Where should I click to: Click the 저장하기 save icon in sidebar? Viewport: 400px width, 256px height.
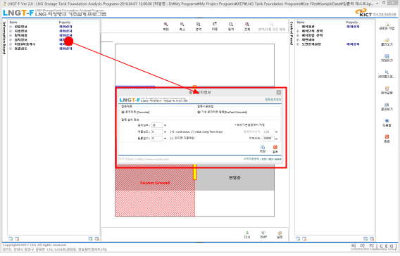coord(387,58)
